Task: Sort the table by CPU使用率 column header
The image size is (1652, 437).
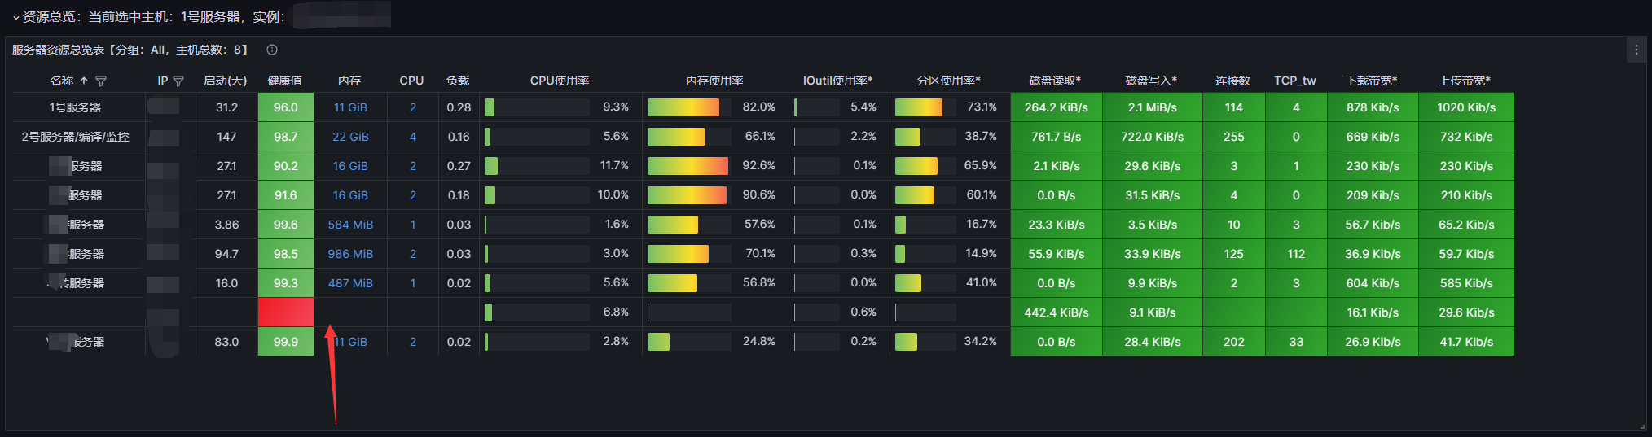Action: click(x=559, y=81)
